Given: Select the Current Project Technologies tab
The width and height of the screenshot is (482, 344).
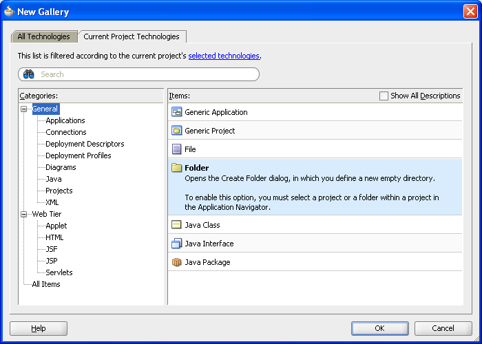Looking at the screenshot, I should [132, 36].
